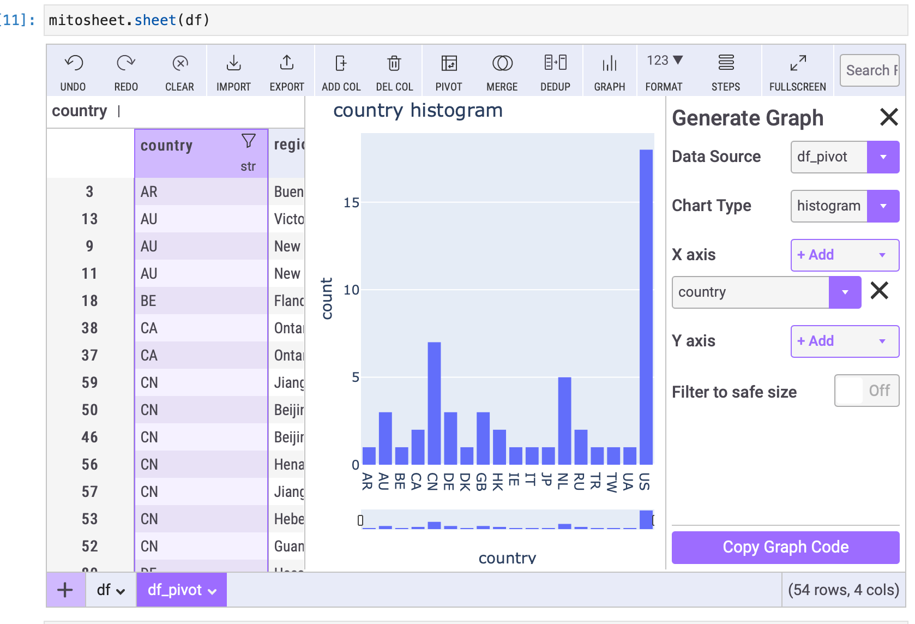The height and width of the screenshot is (624, 915).
Task: Click the Copy Graph Code button
Action: [x=785, y=547]
